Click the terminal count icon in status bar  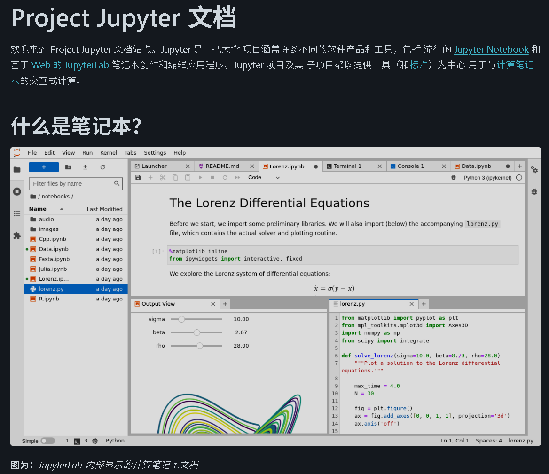[x=77, y=441]
